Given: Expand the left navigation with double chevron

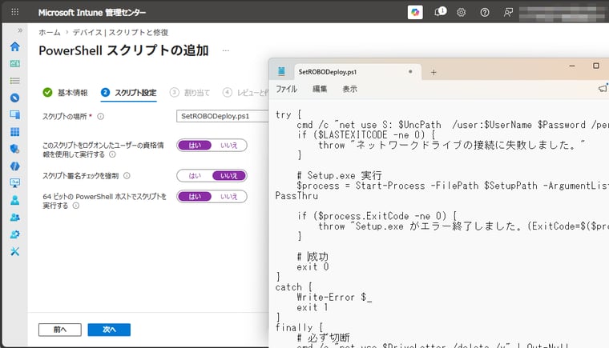Looking at the screenshot, I should [20, 30].
